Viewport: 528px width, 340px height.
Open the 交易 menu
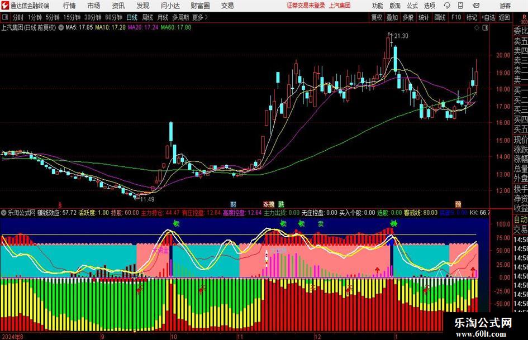(x=227, y=6)
